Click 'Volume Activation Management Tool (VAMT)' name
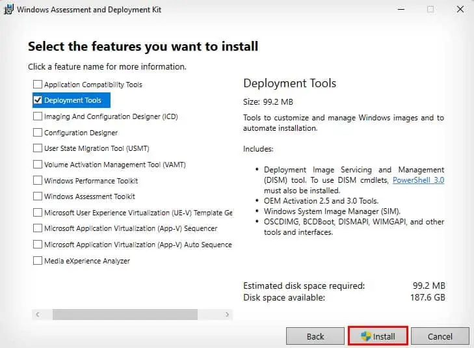The width and height of the screenshot is (474, 348). [115, 165]
